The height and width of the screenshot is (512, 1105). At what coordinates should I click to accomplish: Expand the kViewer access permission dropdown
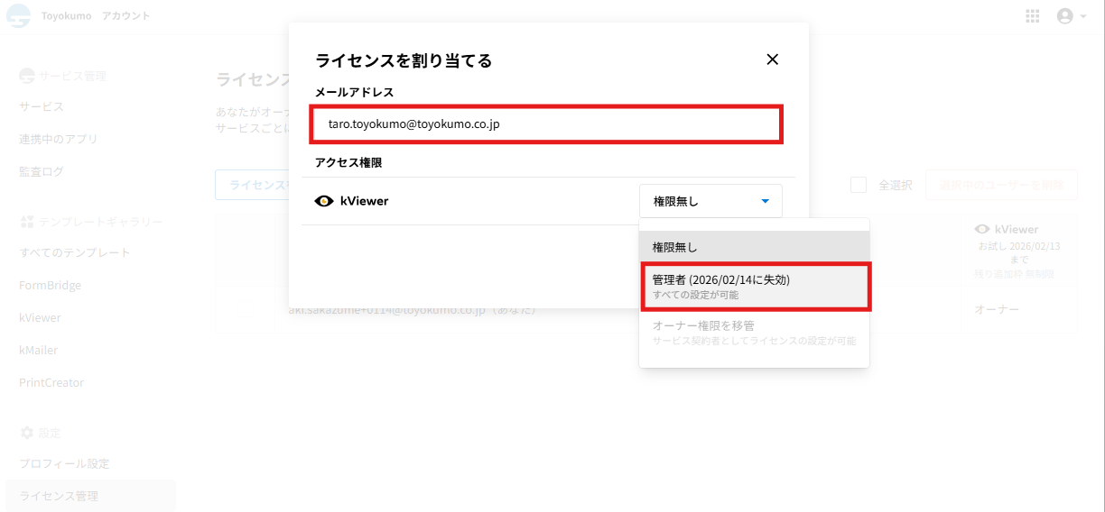coord(710,201)
